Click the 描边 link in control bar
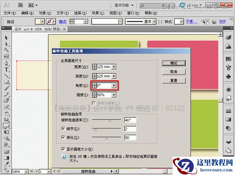 (x=63, y=22)
